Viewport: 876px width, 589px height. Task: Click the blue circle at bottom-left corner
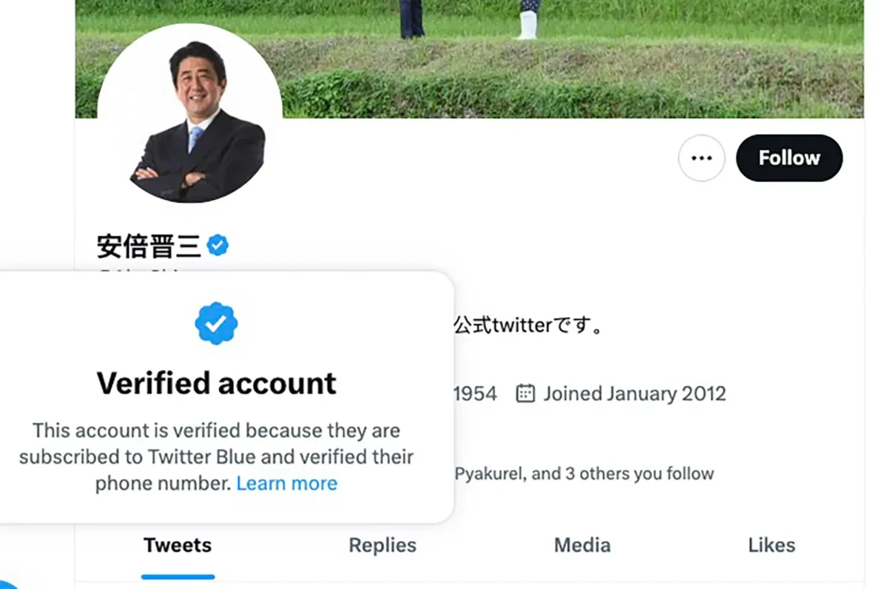pos(7,583)
